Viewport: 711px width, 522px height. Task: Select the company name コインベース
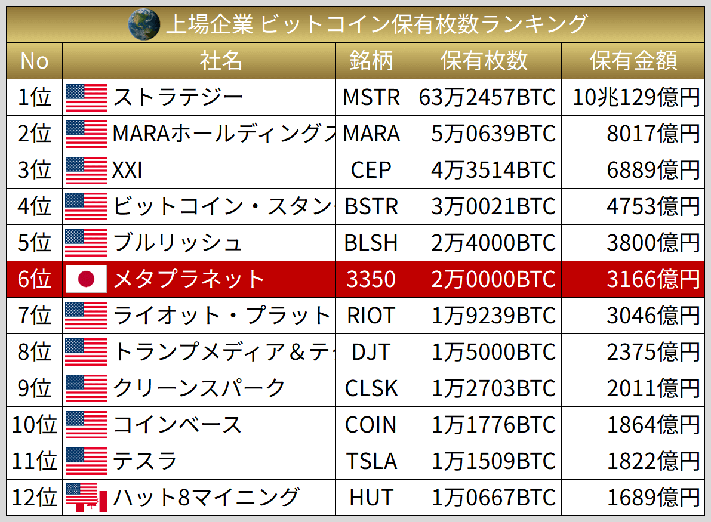click(178, 425)
